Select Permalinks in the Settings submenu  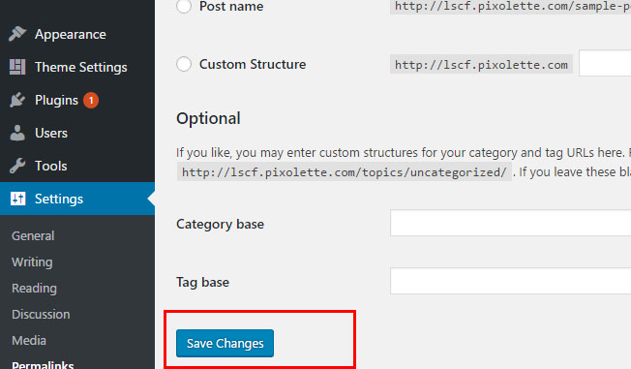(x=43, y=364)
